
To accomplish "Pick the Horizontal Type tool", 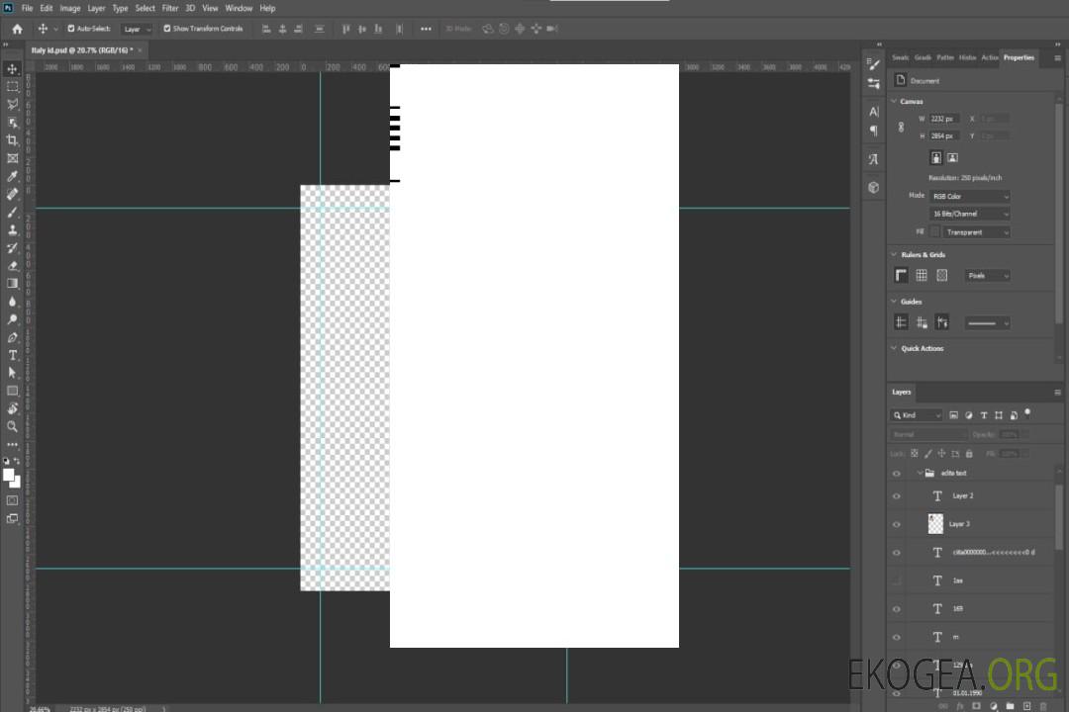I will click(x=13, y=355).
